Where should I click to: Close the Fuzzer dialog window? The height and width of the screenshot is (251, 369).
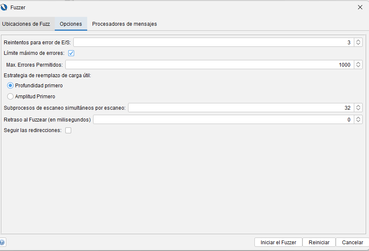pos(360,7)
